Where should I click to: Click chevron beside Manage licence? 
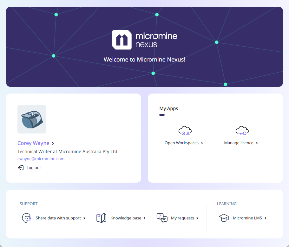[257, 143]
